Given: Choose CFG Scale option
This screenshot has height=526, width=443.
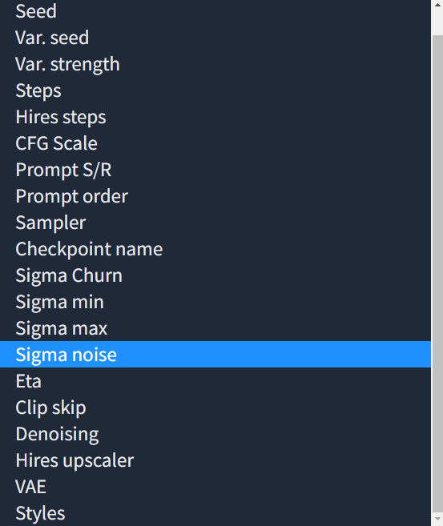Looking at the screenshot, I should pyautogui.click(x=215, y=143).
